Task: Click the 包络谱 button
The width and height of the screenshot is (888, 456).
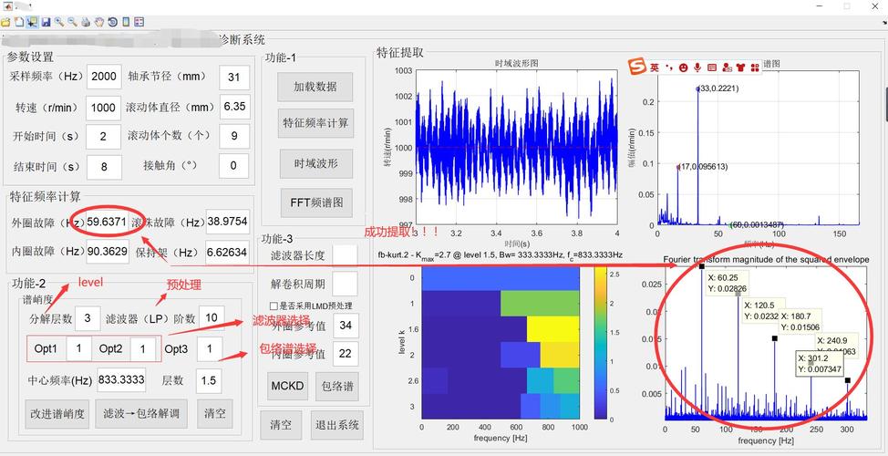Action: 337,387
